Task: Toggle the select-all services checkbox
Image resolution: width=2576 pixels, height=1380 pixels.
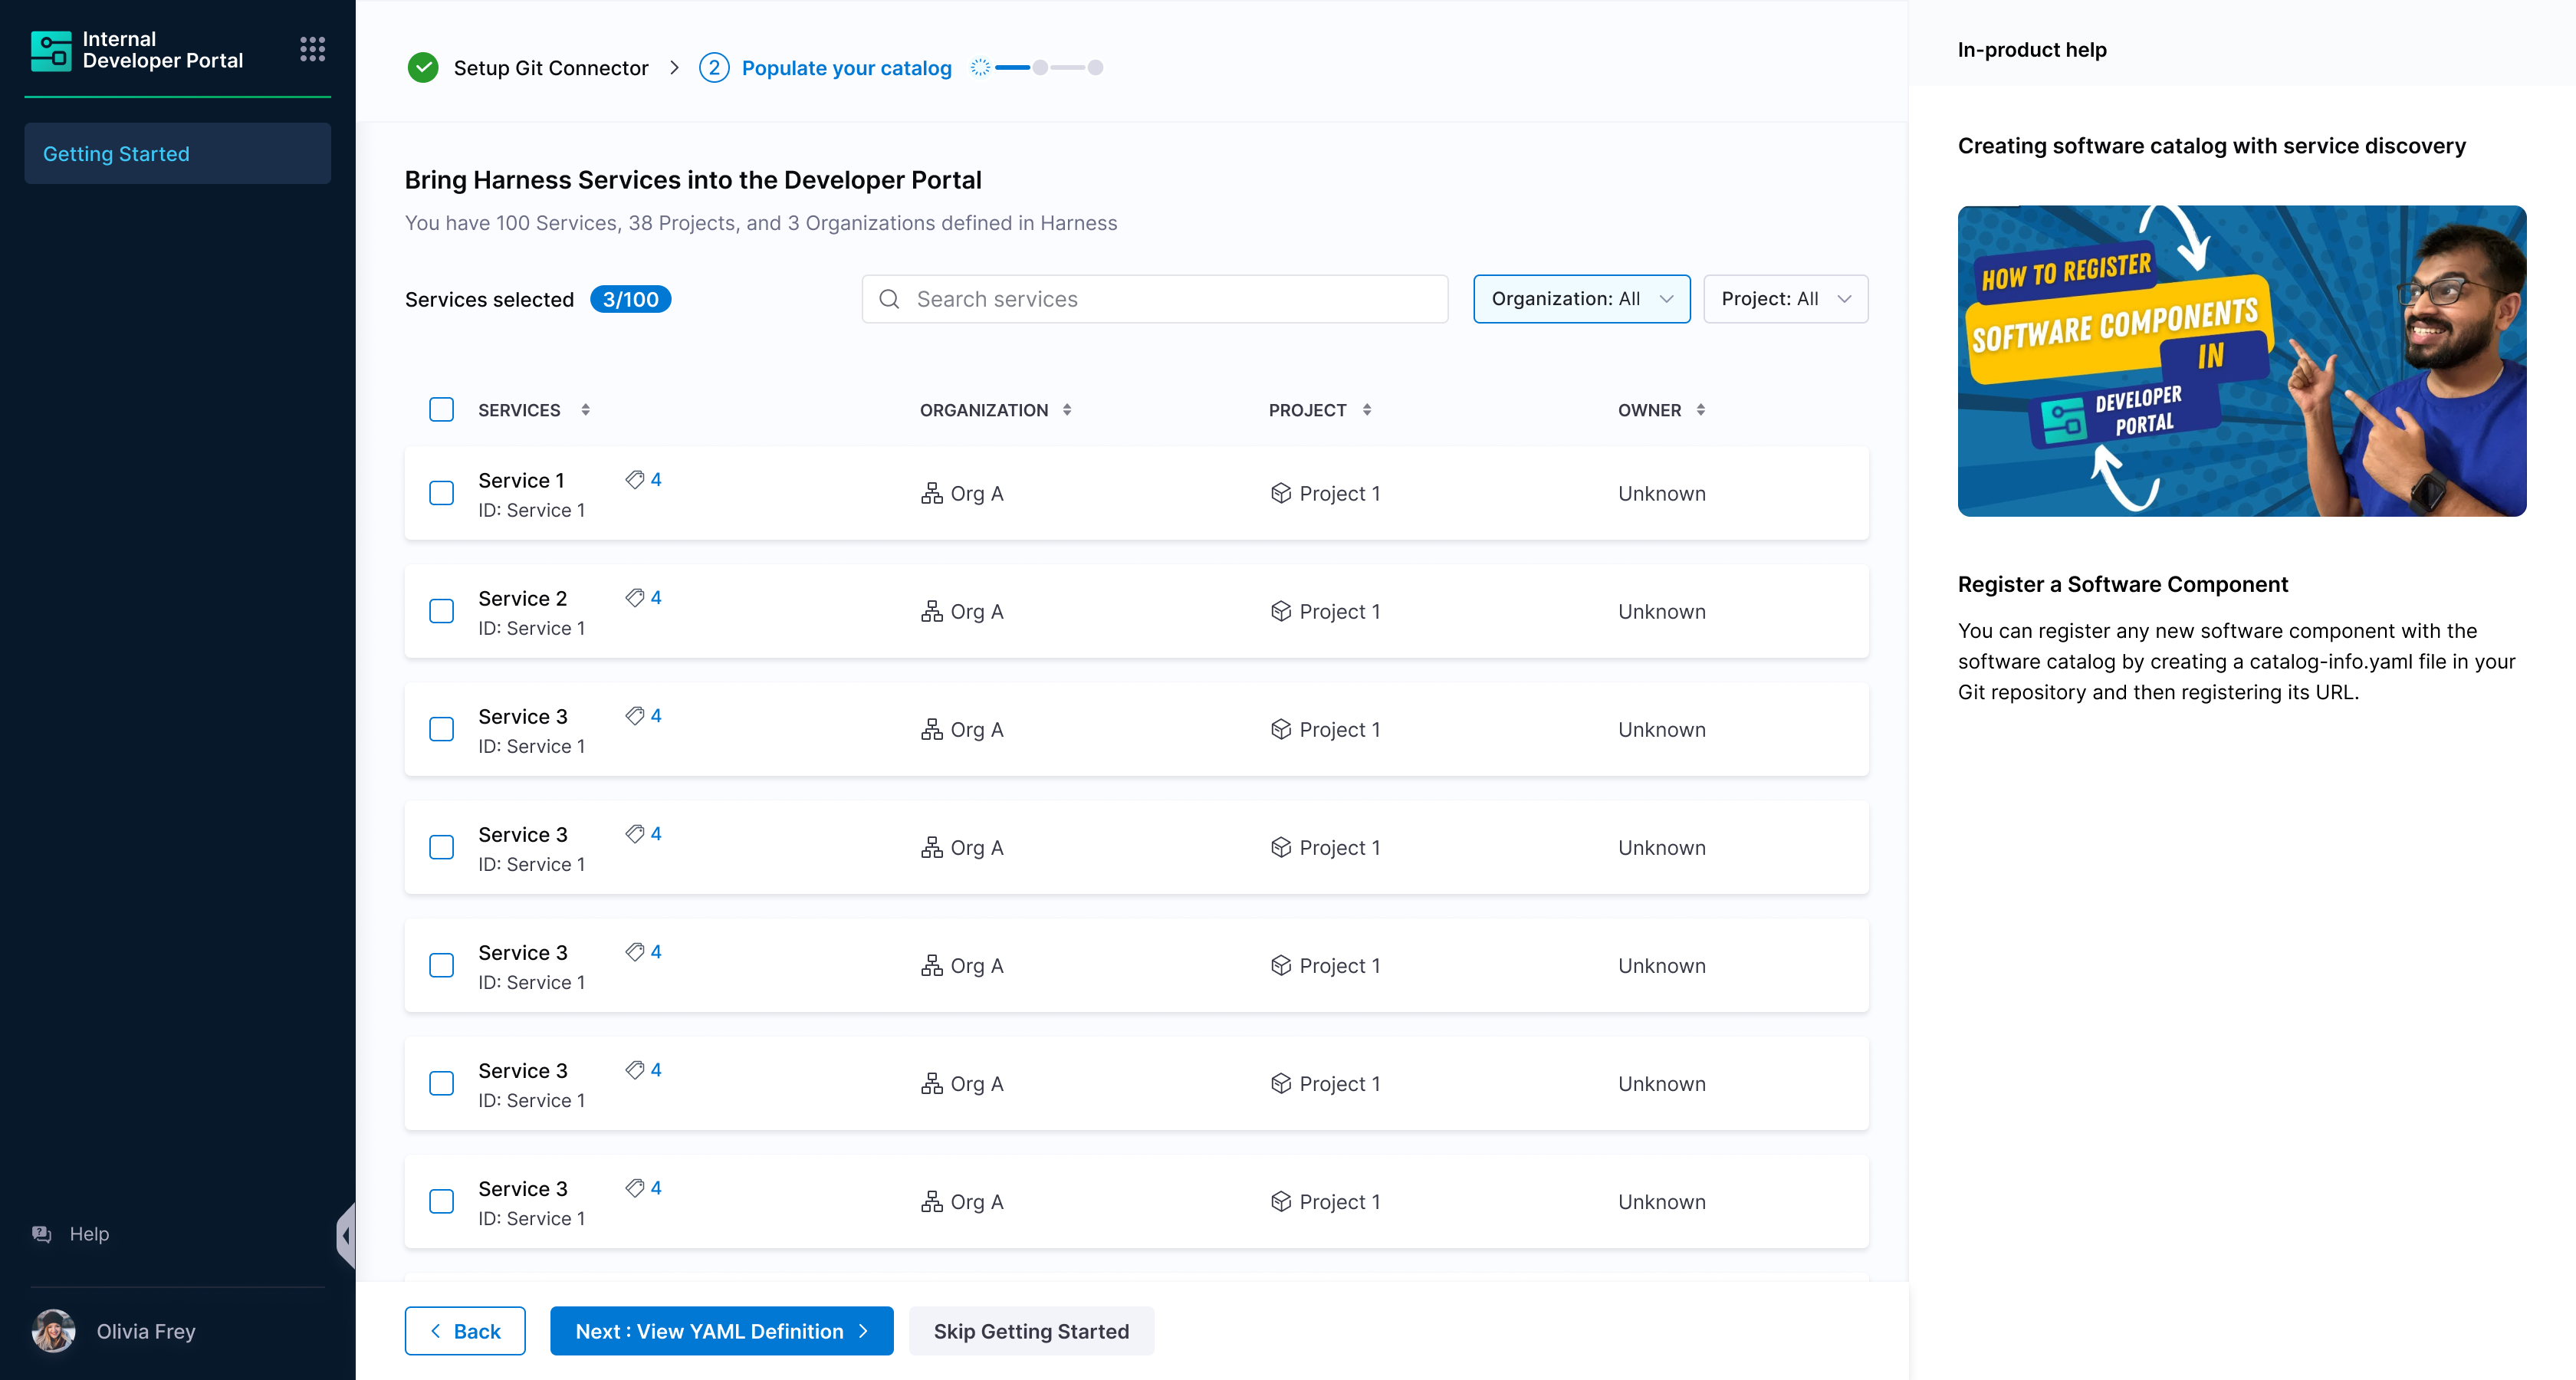Action: (x=441, y=410)
